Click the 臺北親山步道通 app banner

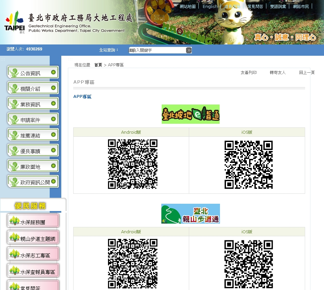(x=190, y=214)
